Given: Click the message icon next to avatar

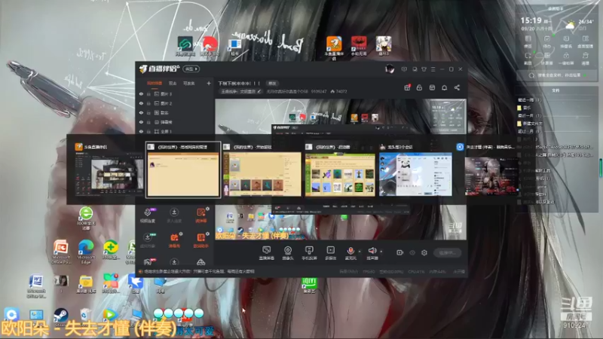Looking at the screenshot, I should 404,69.
